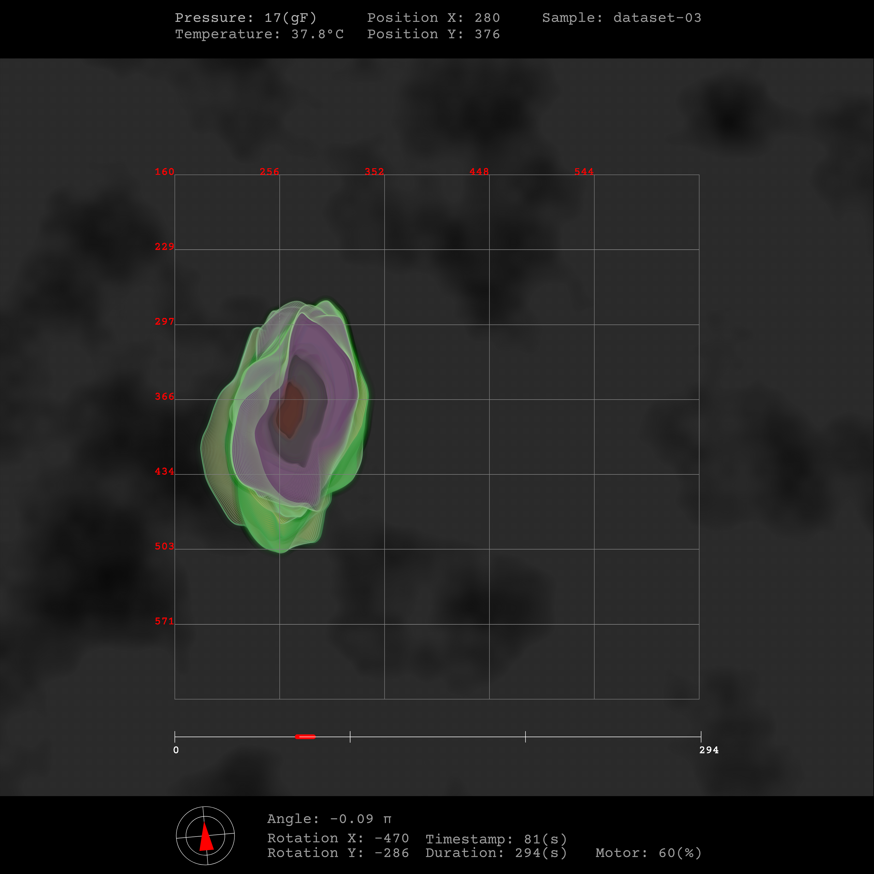Click the red timeline playhead marker

[x=305, y=736]
